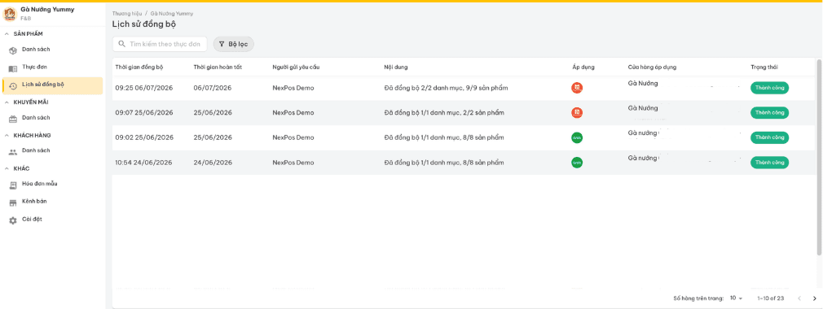This screenshot has height=309, width=823.
Task: Select Lịch sử đồng bộ sidebar item
Action: tap(52, 86)
